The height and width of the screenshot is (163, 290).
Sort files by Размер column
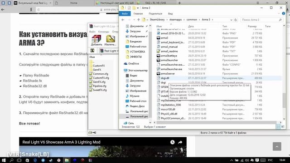[252, 26]
